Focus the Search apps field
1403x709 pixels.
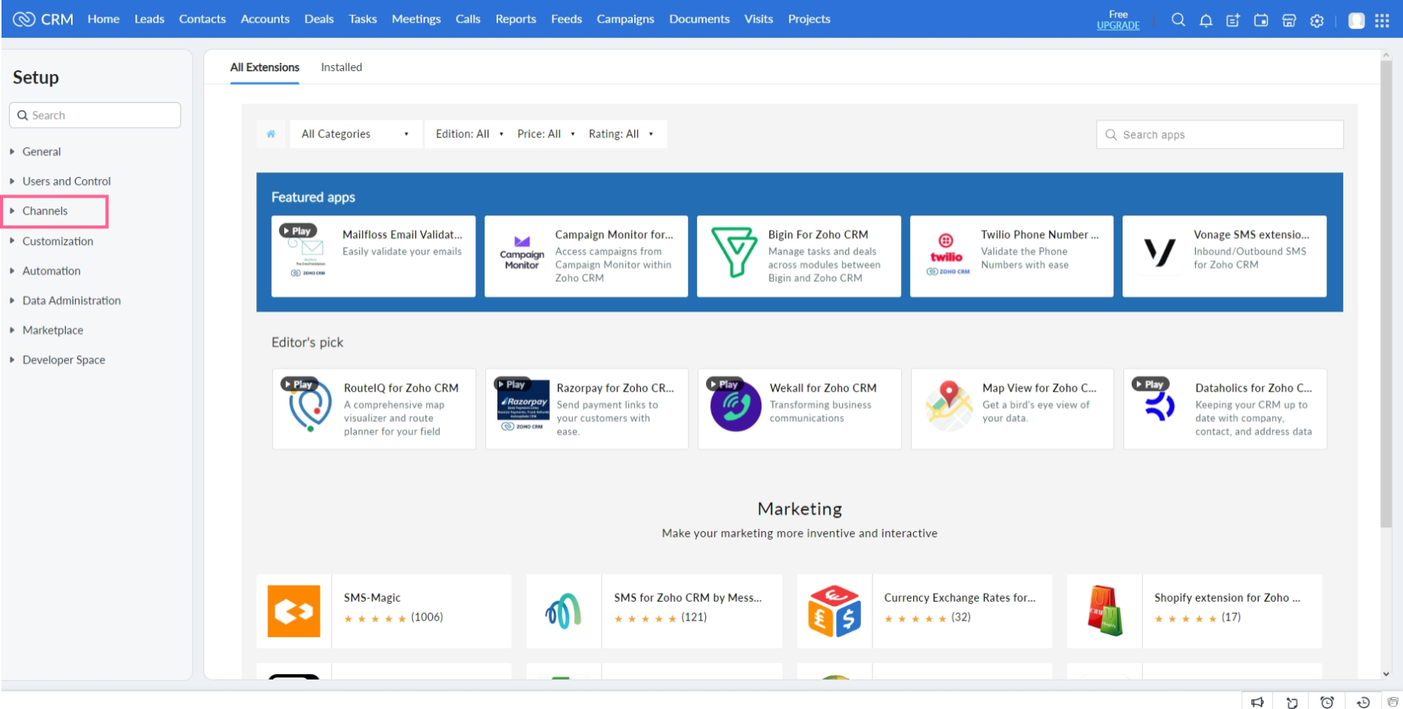1220,135
